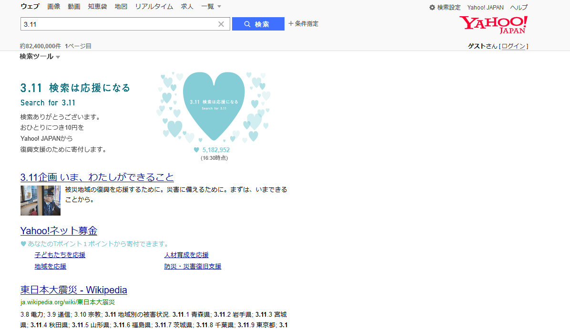Visit 東日本大震災 Wikipedia result

click(73, 290)
